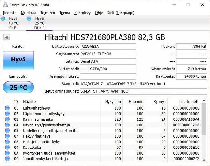The width and height of the screenshot is (210, 166).
Task: Click status orb for 05 Uudelleensijoitettuja sektoreita
Action: click(7, 130)
